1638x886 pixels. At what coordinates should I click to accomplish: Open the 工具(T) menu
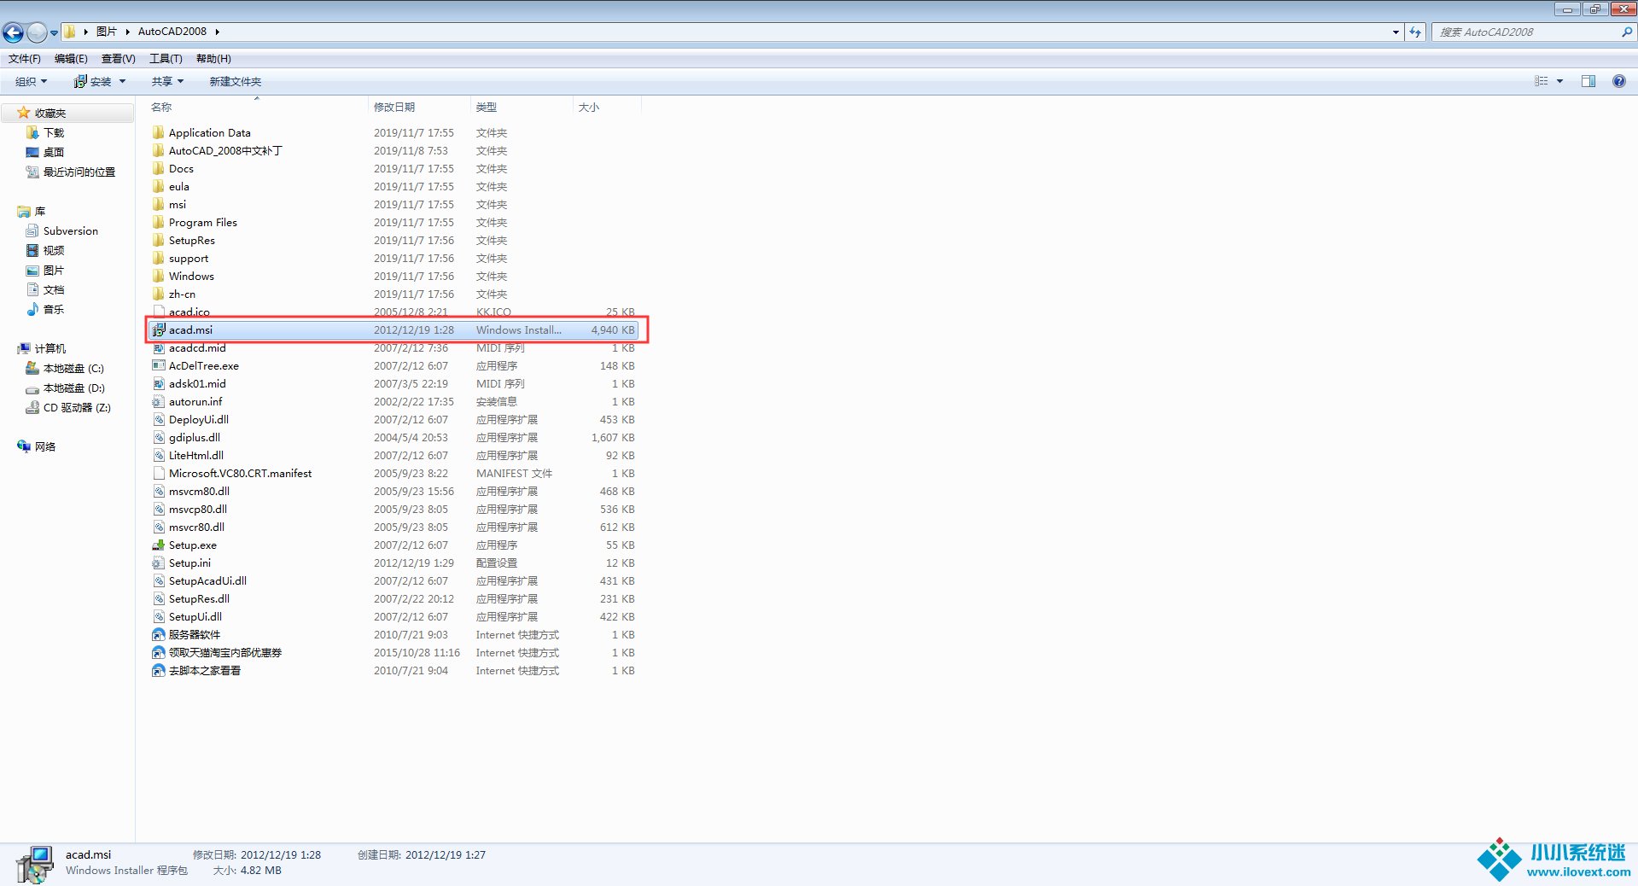click(x=166, y=59)
